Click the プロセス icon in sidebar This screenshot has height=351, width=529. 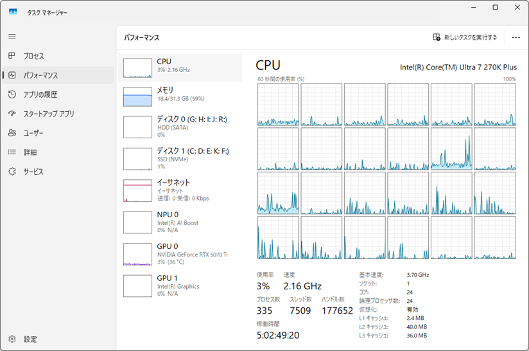click(x=12, y=56)
